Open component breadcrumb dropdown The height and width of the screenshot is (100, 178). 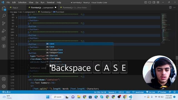pyautogui.click(x=30, y=12)
